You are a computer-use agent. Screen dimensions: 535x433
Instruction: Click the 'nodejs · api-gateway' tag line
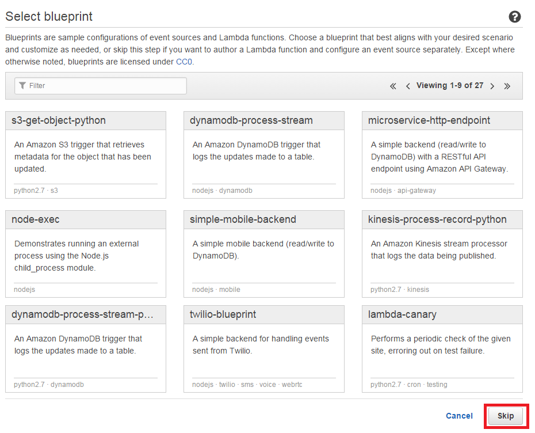(403, 191)
